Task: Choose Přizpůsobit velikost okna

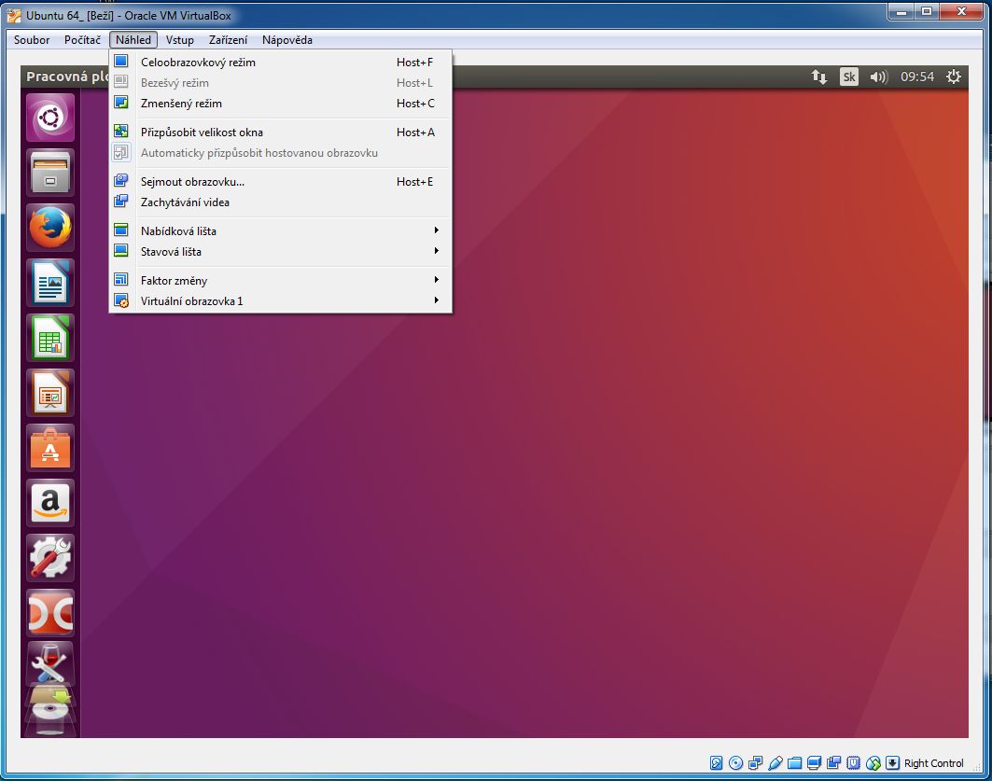Action: [x=280, y=132]
